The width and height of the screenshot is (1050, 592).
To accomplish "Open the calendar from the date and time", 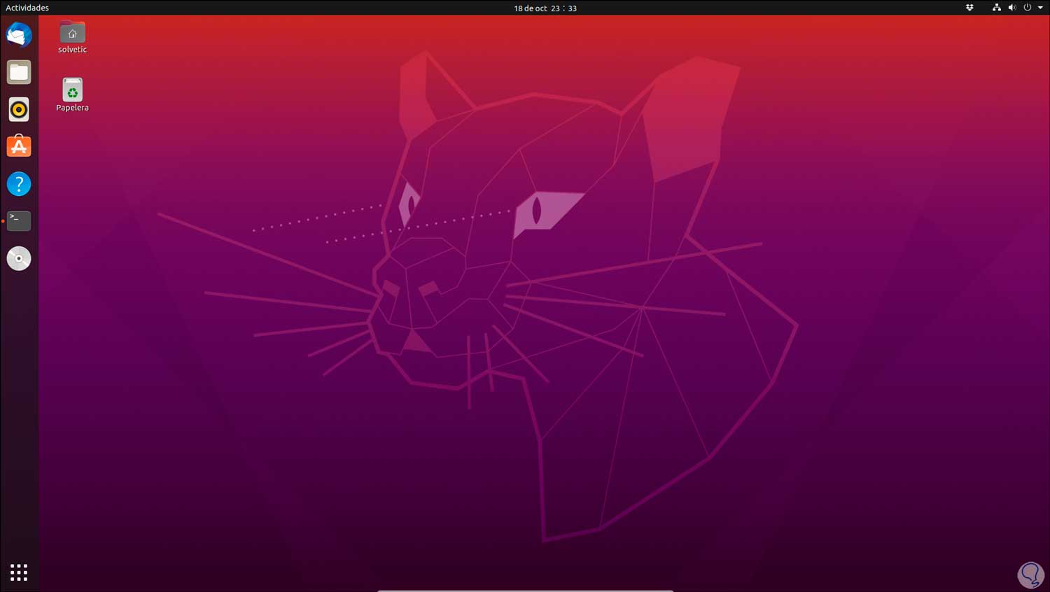I will tap(545, 8).
